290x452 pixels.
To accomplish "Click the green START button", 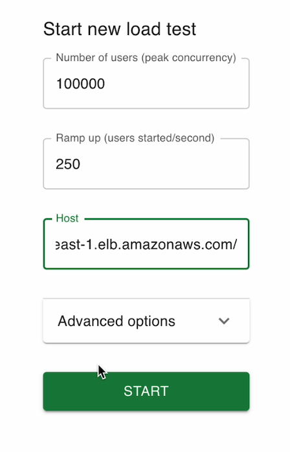I will click(146, 391).
